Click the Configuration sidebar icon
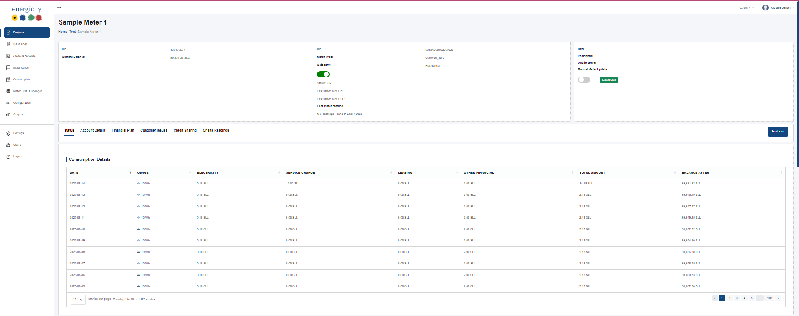 click(8, 103)
